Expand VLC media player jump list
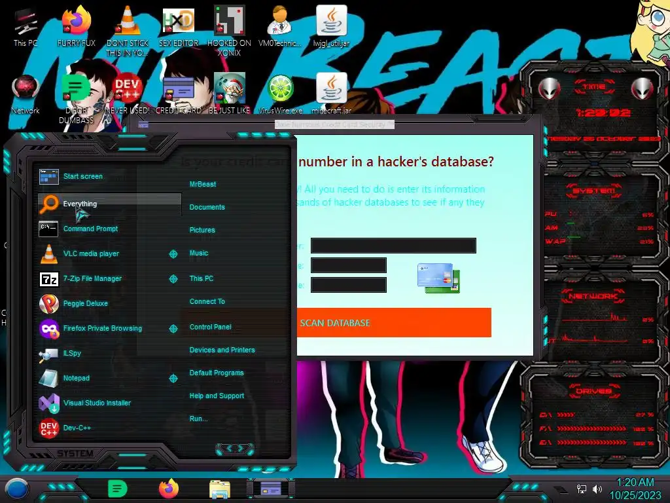 pyautogui.click(x=173, y=254)
